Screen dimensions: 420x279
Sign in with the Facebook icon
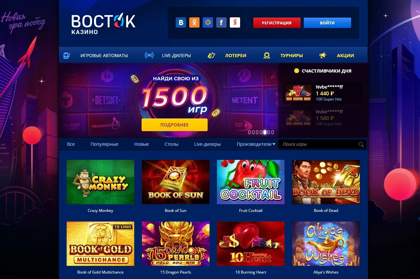[x=221, y=22]
